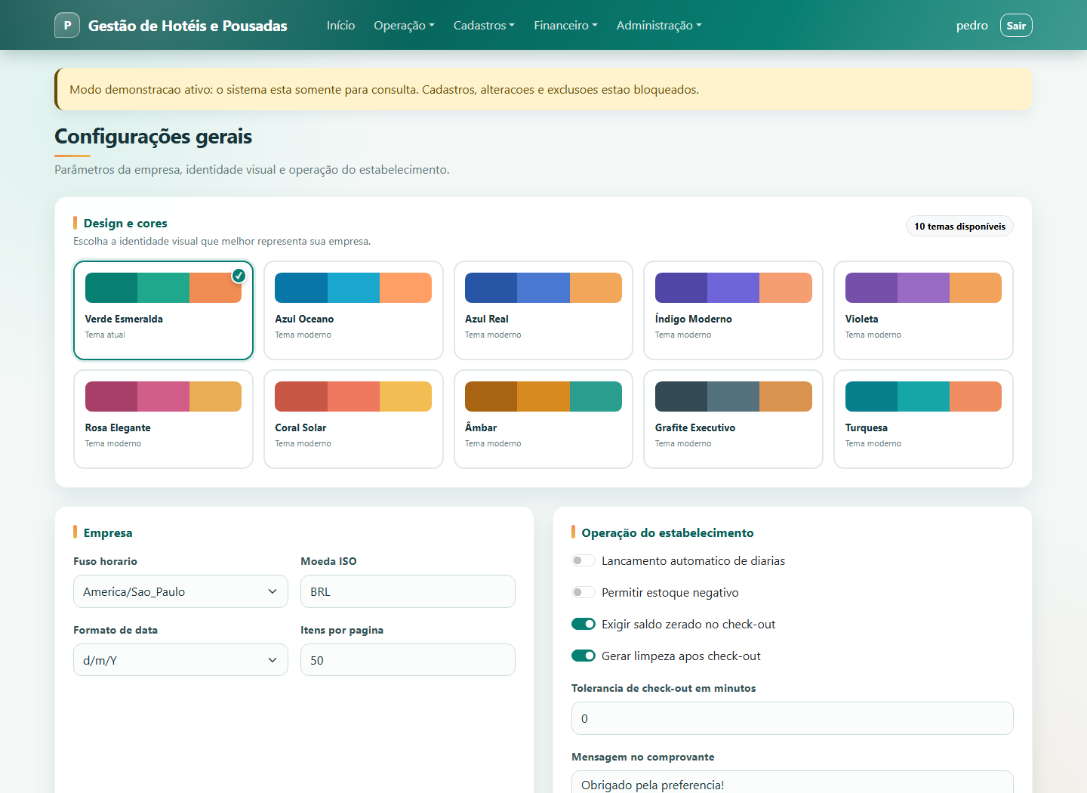The width and height of the screenshot is (1087, 793).
Task: Expand the Operação menu
Action: (x=404, y=25)
